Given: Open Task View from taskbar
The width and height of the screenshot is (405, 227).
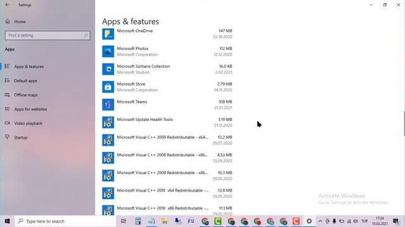Looking at the screenshot, I should click(124, 221).
